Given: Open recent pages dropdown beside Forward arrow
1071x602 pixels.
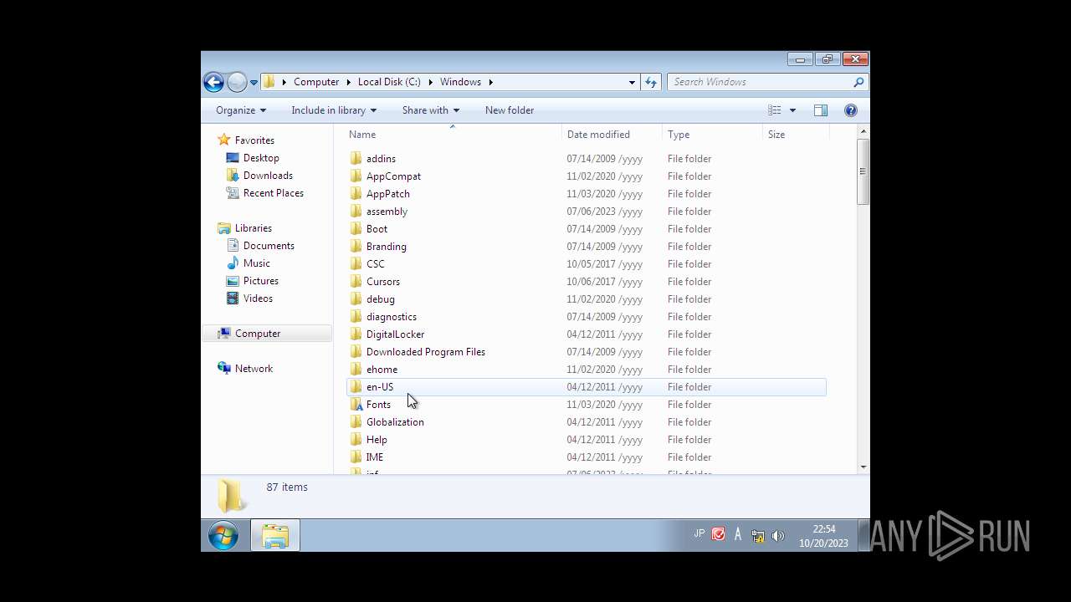Looking at the screenshot, I should point(254,83).
